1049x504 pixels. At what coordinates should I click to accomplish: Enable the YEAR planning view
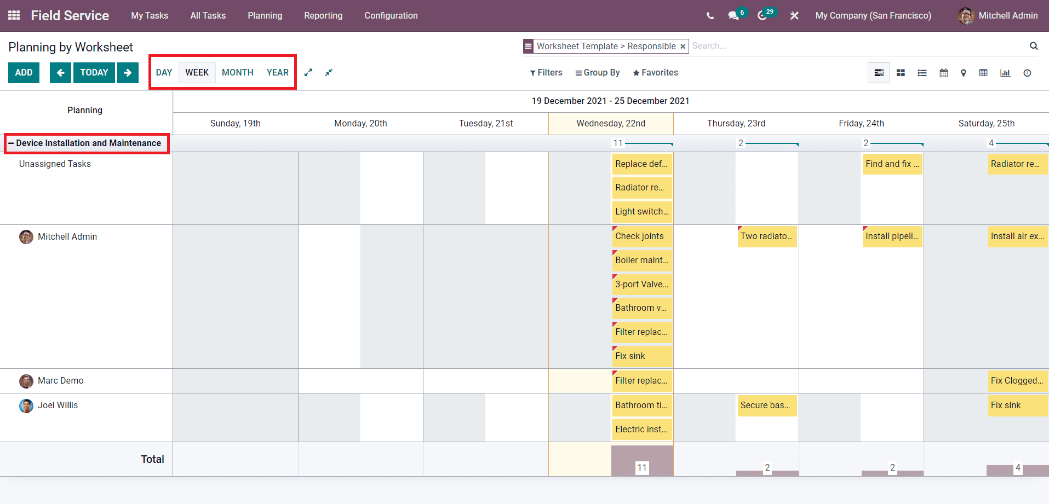(x=277, y=72)
